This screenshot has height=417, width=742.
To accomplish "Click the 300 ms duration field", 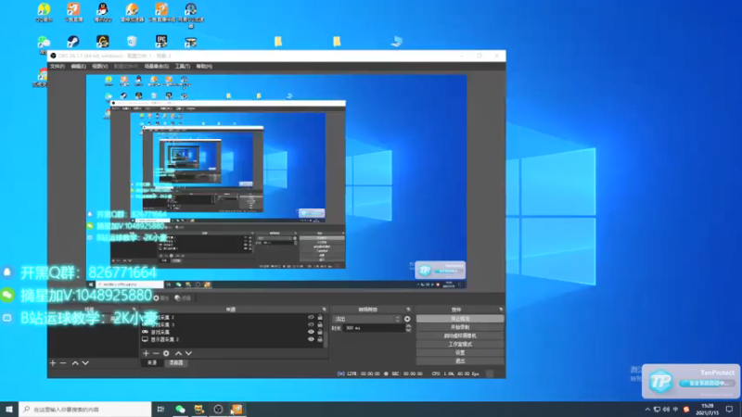I will point(374,328).
